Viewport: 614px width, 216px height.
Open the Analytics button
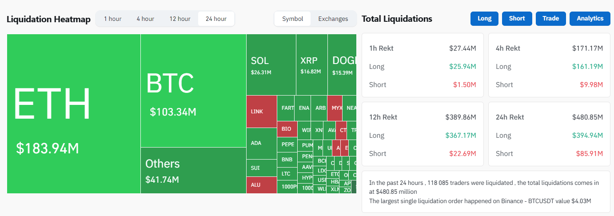pyautogui.click(x=590, y=18)
